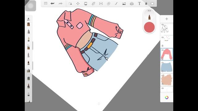
Task: Select the paint bucket fill tool
Action: [x=86, y=3]
